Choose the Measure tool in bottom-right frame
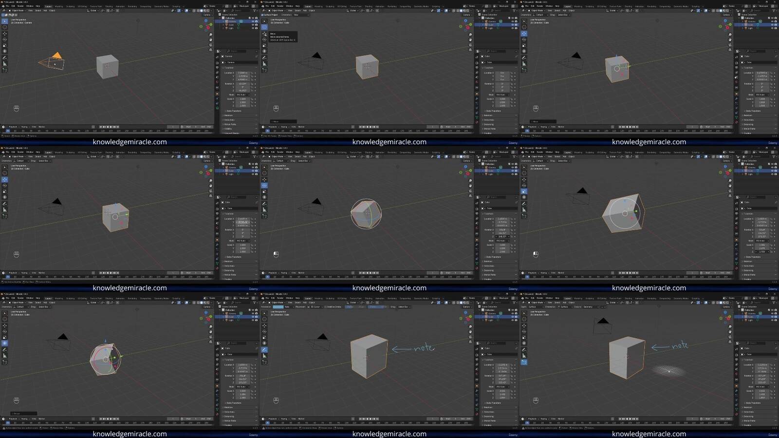This screenshot has height=438, width=779. pos(524,356)
